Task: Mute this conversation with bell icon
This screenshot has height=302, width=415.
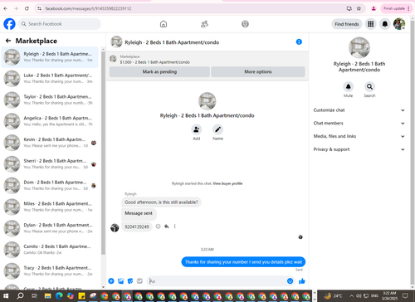Action: pyautogui.click(x=348, y=87)
